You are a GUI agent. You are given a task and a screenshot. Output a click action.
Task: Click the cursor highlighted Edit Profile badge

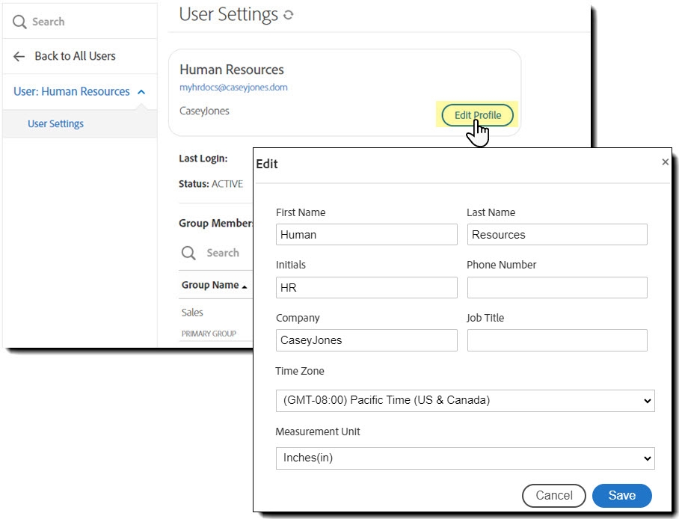[x=476, y=115]
